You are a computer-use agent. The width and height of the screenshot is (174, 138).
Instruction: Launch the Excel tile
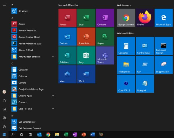[x=86, y=18]
